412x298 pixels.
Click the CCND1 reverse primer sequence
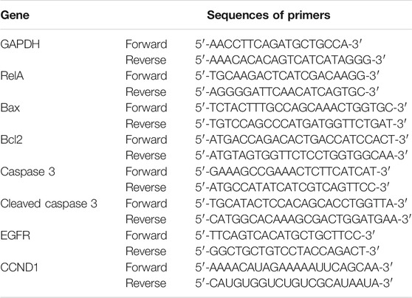(295, 283)
